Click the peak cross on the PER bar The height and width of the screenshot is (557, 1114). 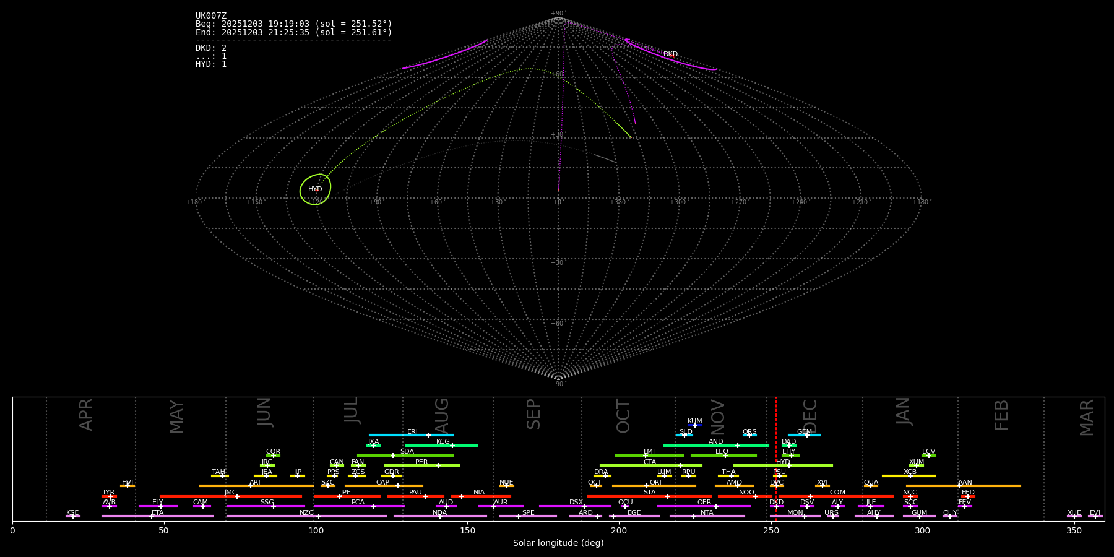point(438,465)
